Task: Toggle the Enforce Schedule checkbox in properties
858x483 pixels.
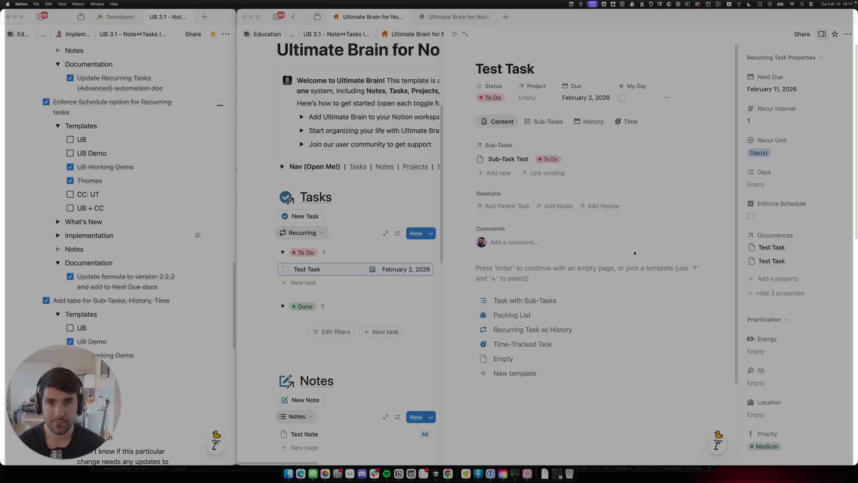Action: click(x=751, y=216)
